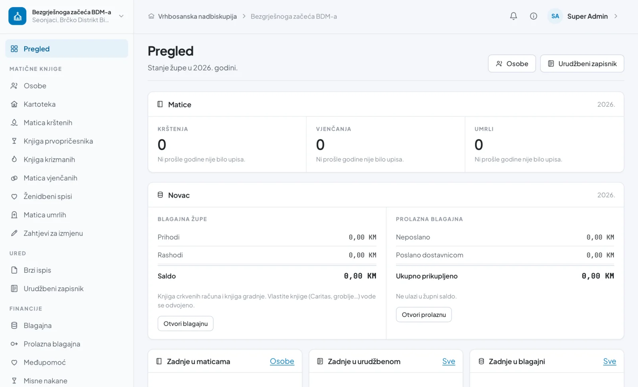Viewport: 638px width, 387px height.
Task: Click the Matica krštenih icon
Action: pos(14,122)
